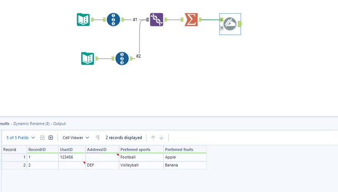Click the upper Record ID output anchor

point(123,20)
